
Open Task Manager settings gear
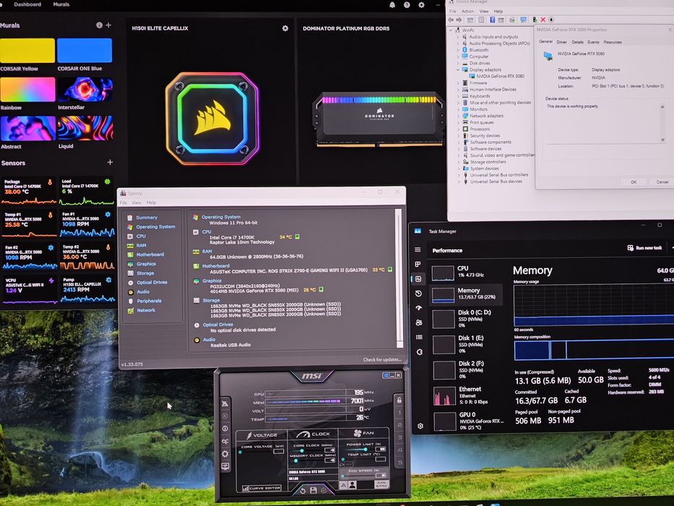tap(420, 426)
